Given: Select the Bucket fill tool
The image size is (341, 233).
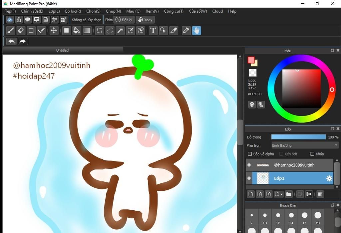Looking at the screenshot, I should [77, 31].
